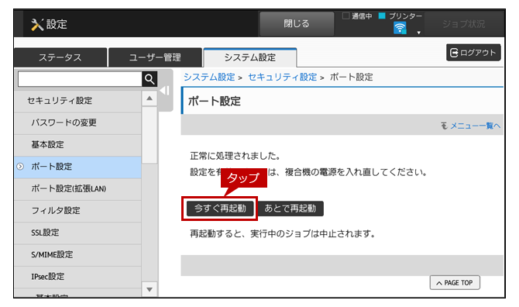
Task: Switch to the ステータス tab
Action: 60,57
